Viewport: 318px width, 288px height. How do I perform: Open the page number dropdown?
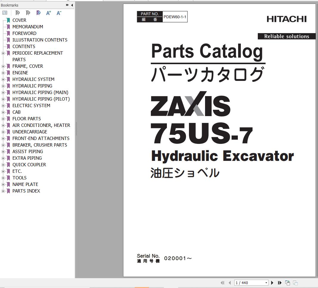point(266,283)
